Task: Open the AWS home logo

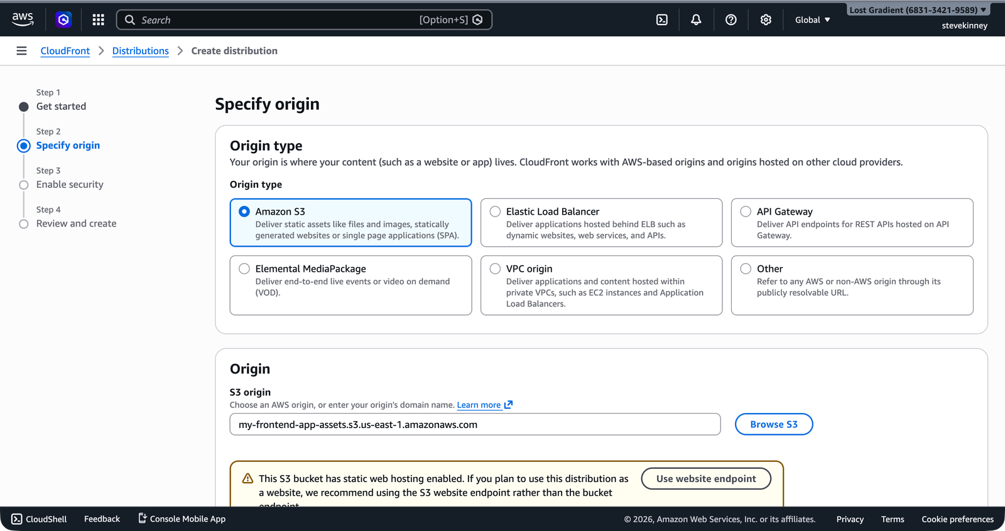Action: pos(23,19)
